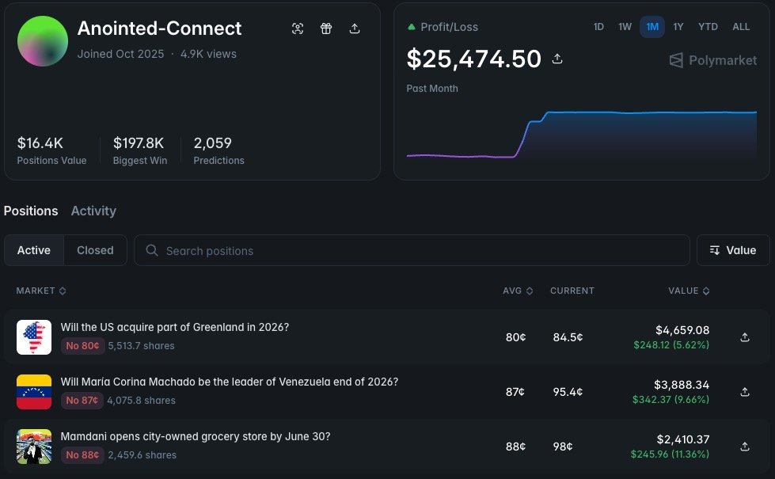Share the Mamdani grocery store position
The width and height of the screenshot is (775, 479).
point(745,447)
